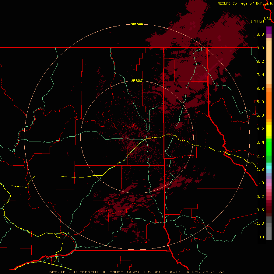Select the 3.4 scale value
This screenshot has height=274, width=274.
tap(260, 142)
